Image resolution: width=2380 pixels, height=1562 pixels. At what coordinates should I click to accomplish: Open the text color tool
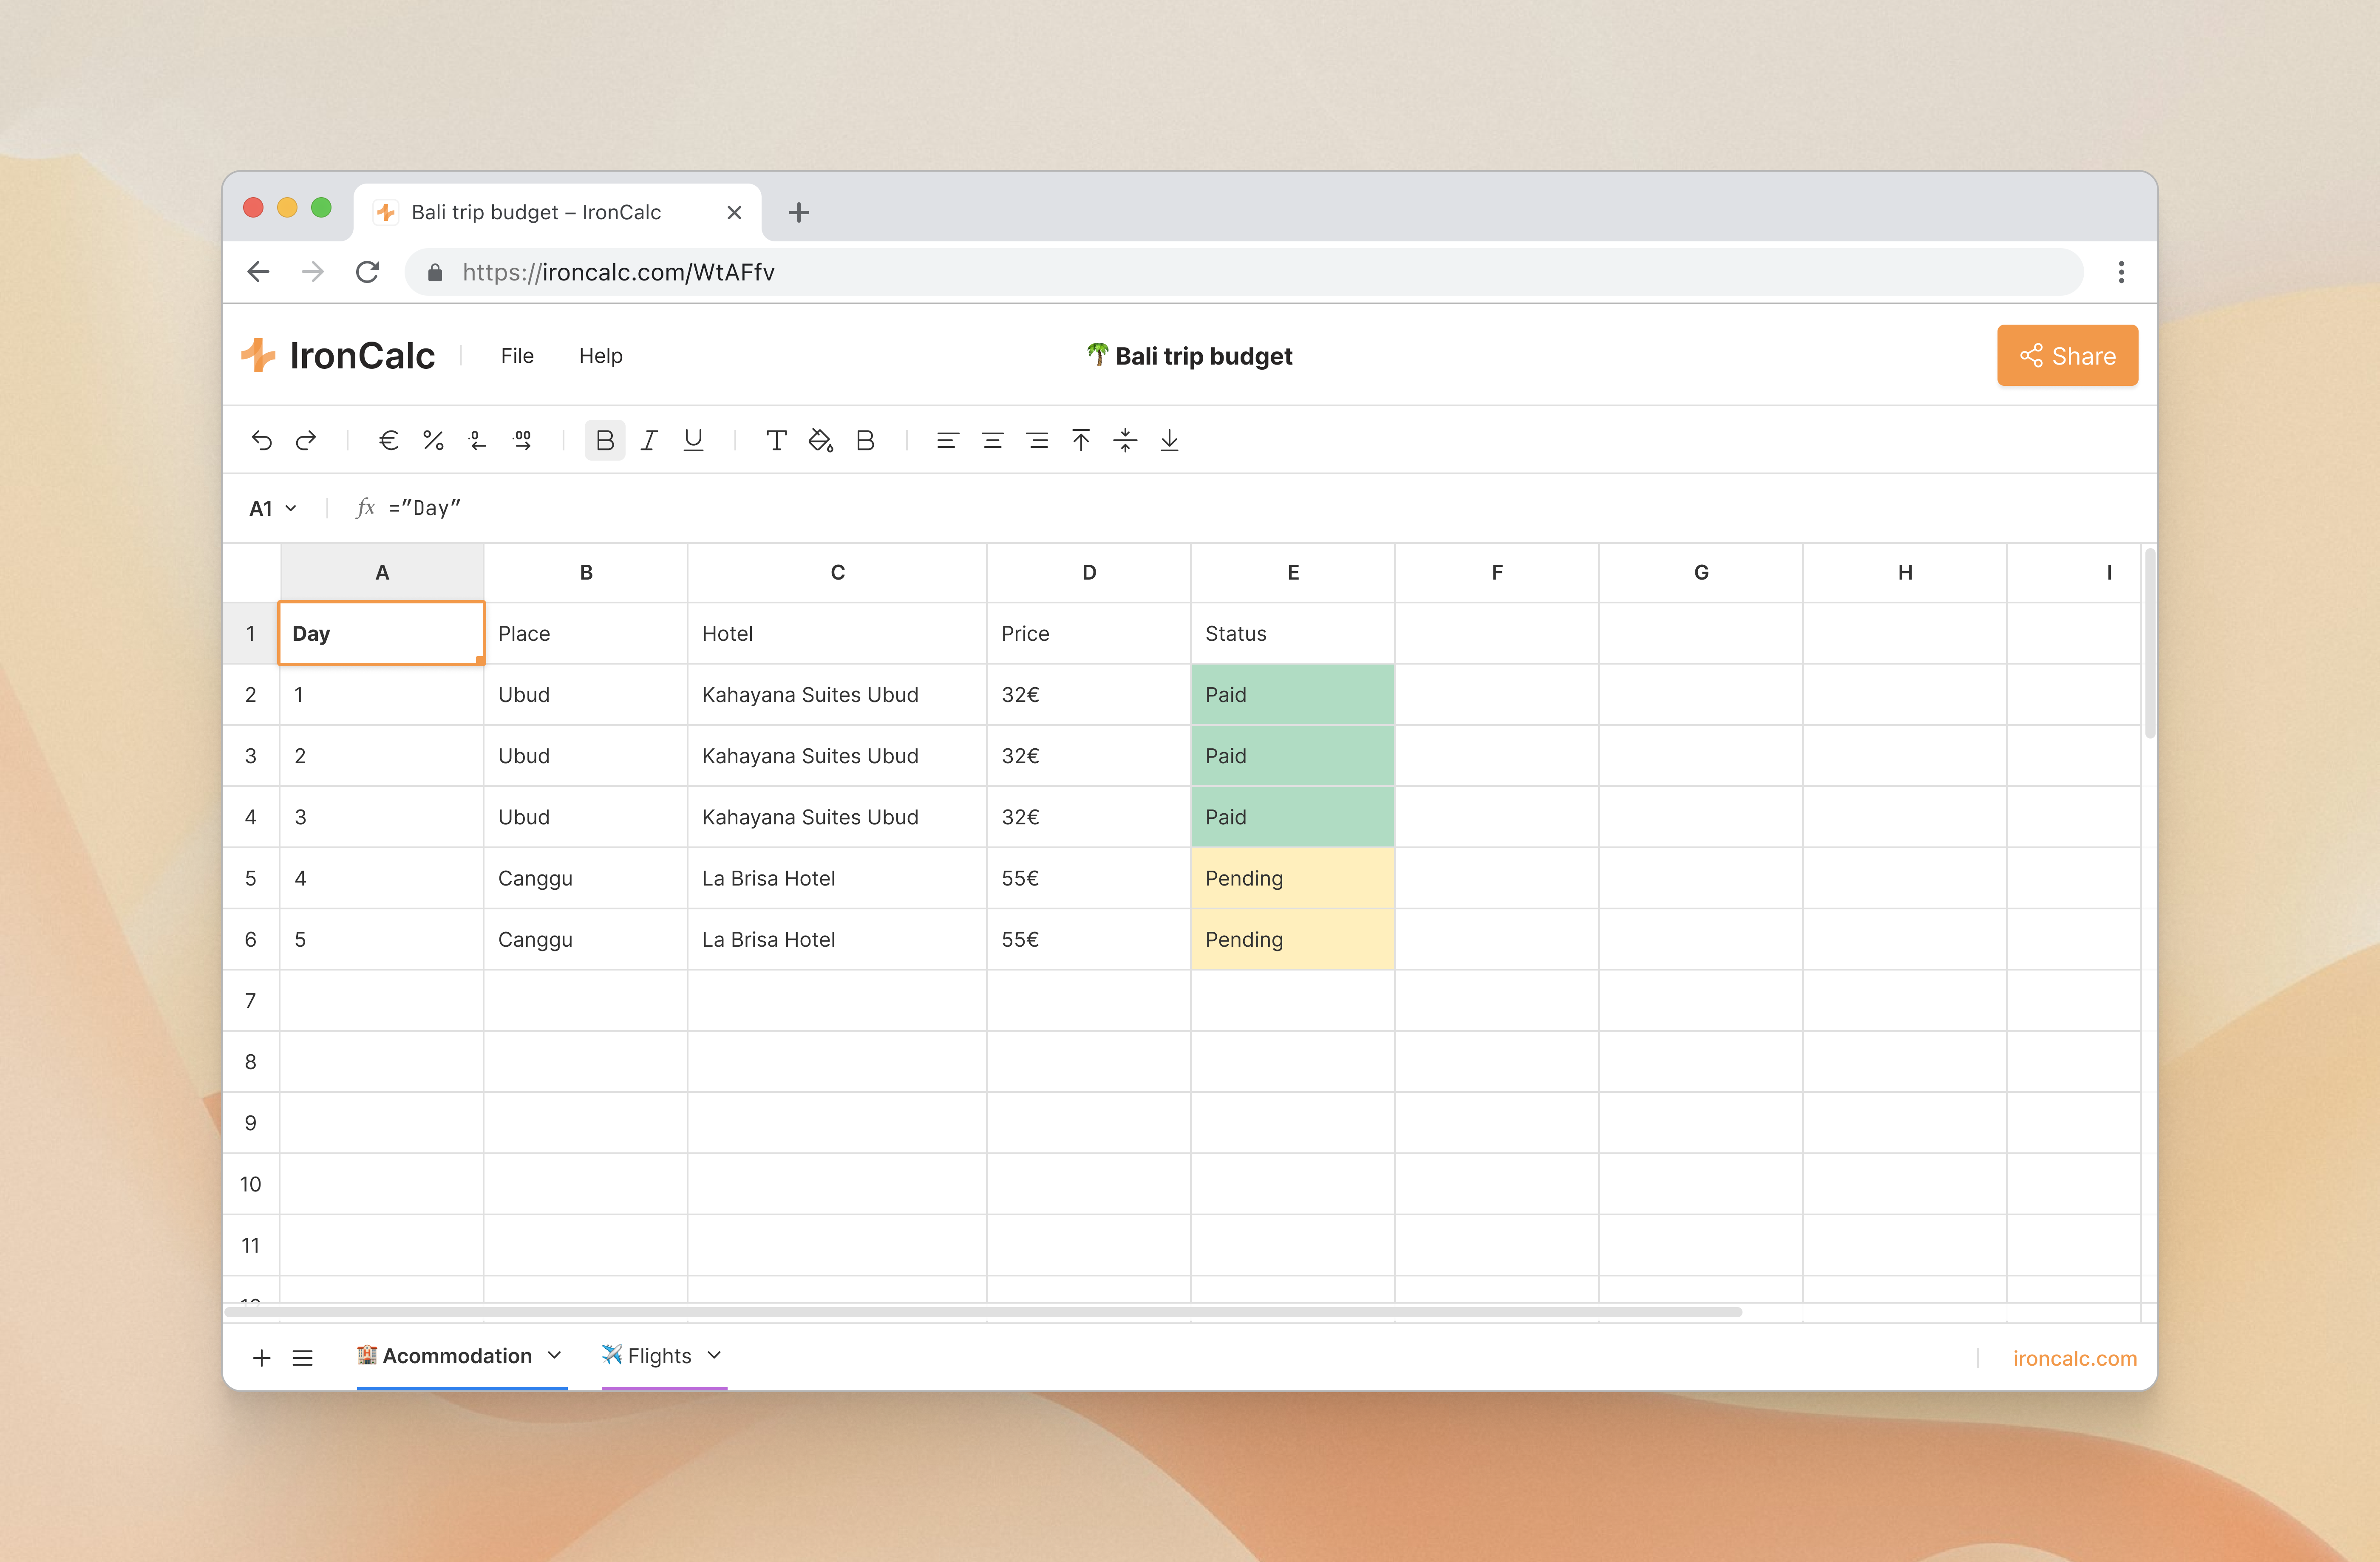[776, 440]
